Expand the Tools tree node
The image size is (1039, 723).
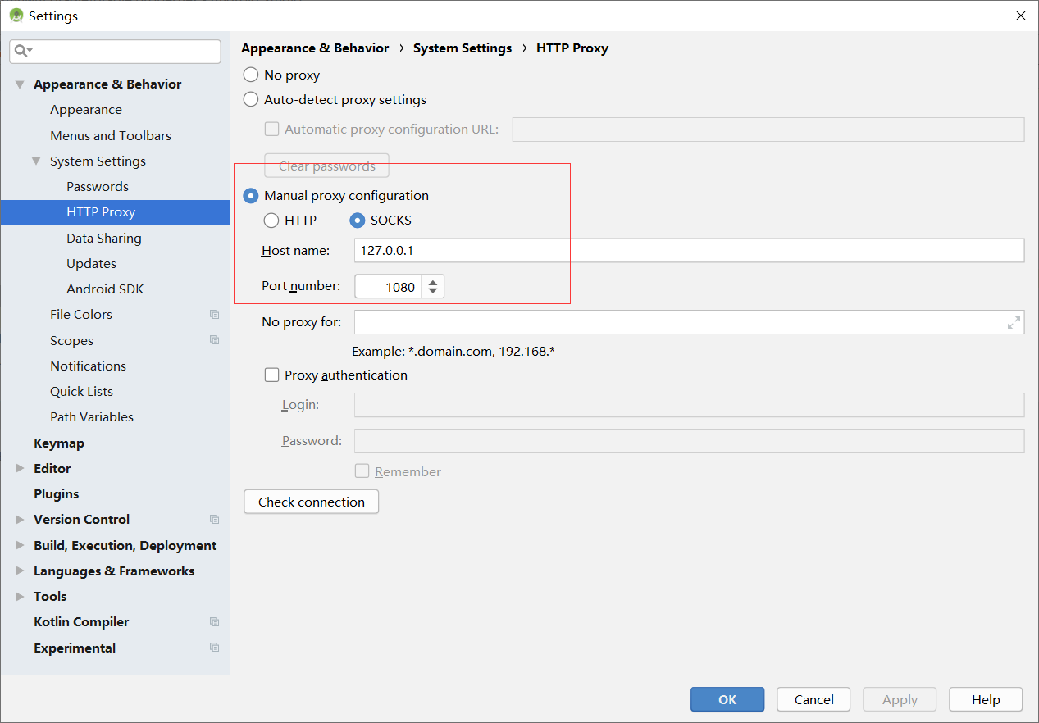pyautogui.click(x=20, y=596)
